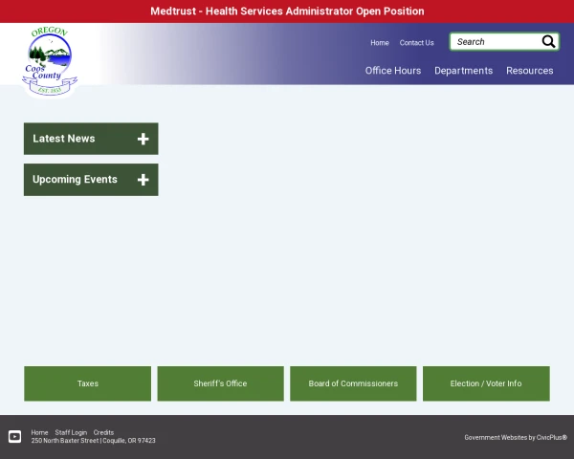Click the 250 North Baxter Street address
This screenshot has width=574, height=459.
(x=94, y=440)
